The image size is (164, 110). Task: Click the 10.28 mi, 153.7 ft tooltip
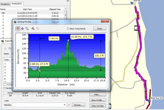(81, 37)
